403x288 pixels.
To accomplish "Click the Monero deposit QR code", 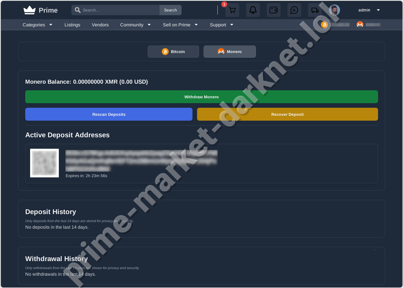I will pyautogui.click(x=44, y=163).
